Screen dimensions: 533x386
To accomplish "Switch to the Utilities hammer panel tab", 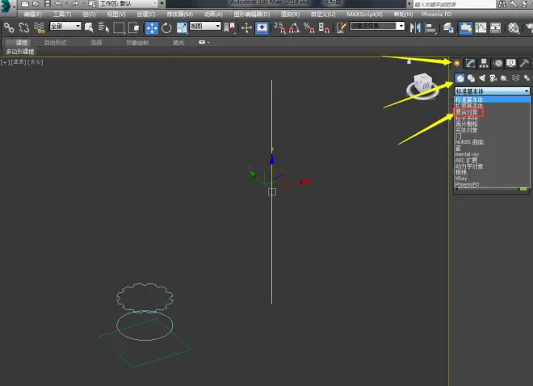I will pos(524,63).
